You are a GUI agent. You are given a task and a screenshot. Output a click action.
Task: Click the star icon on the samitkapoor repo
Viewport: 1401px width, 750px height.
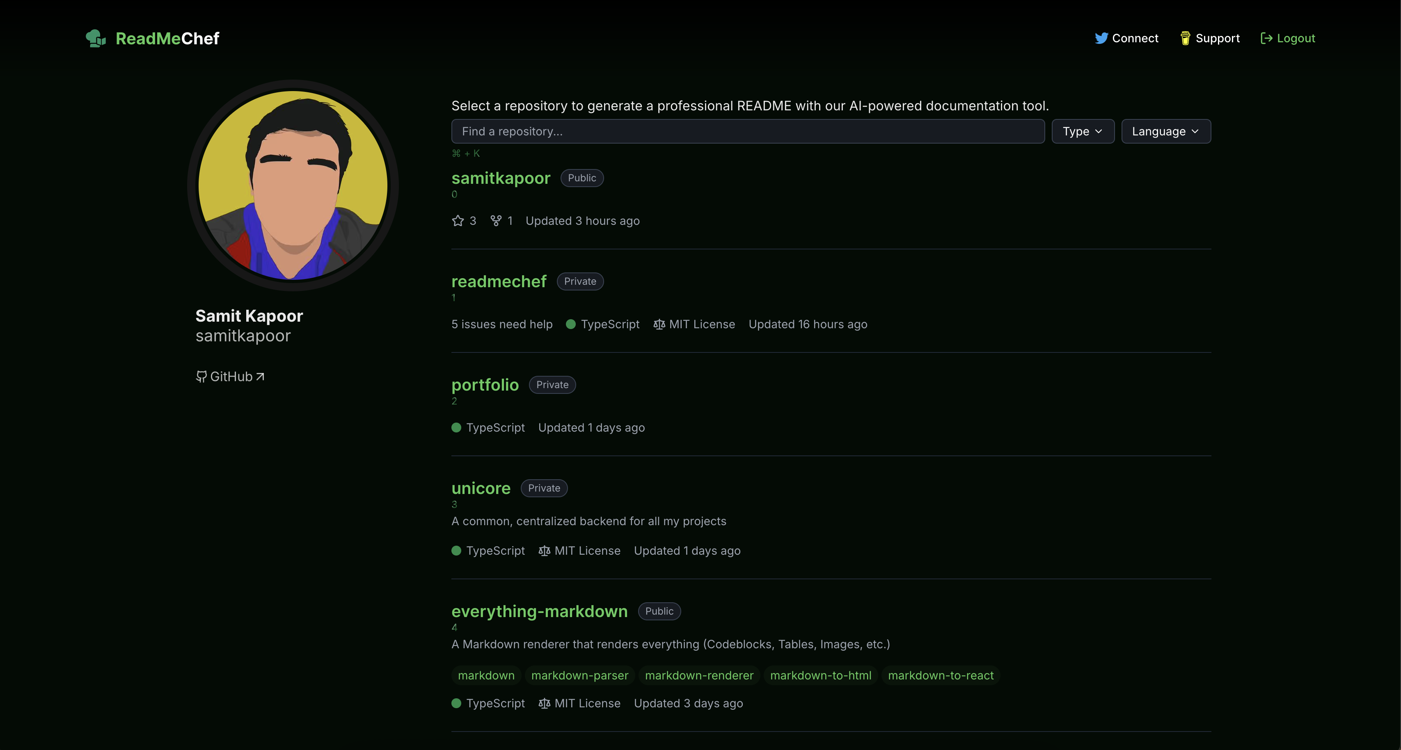pyautogui.click(x=458, y=221)
